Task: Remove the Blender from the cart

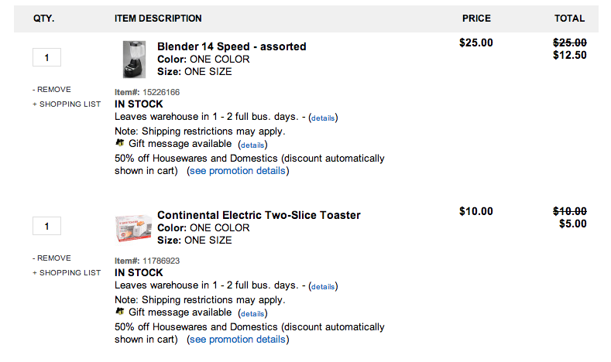Action: click(x=52, y=90)
